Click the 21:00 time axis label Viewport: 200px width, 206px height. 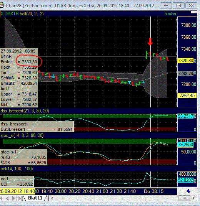pyautogui.click(x=102, y=191)
